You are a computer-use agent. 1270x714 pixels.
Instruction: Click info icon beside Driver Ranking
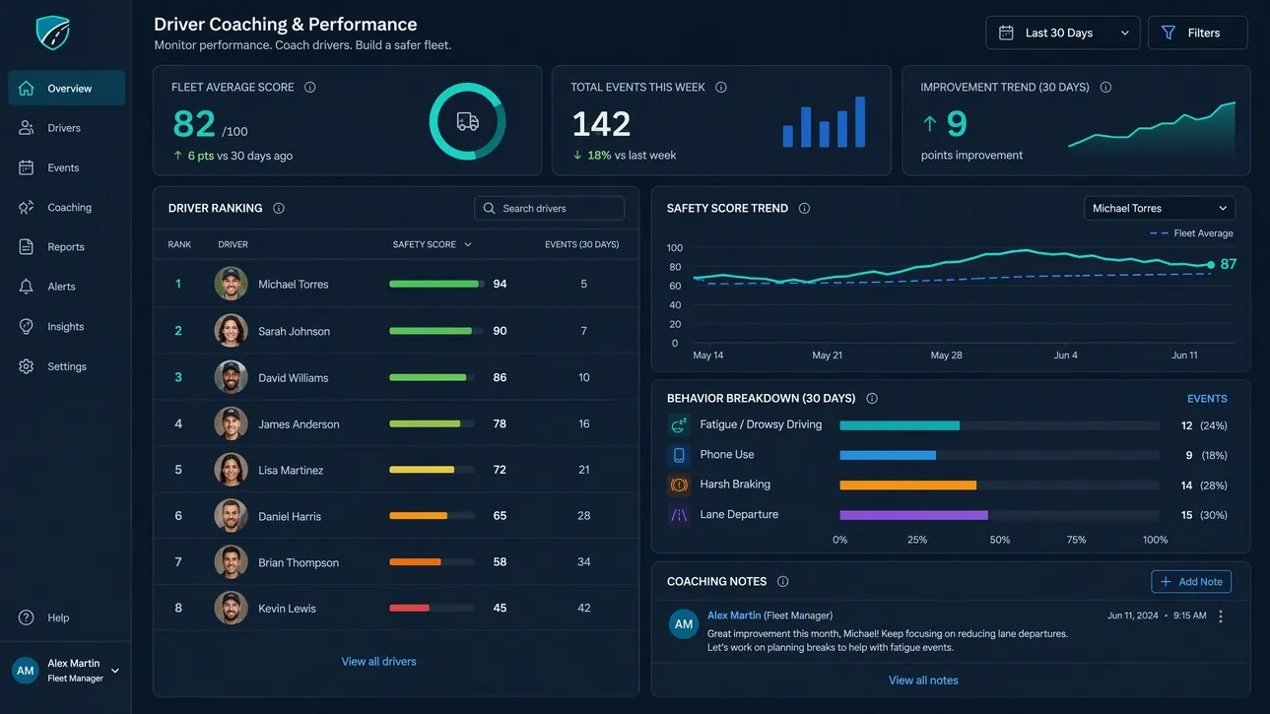(279, 208)
